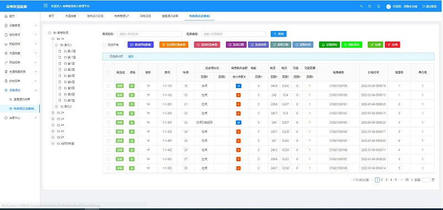Click the folder icon beside 1# in tree
The image size is (443, 210).
coord(58,39)
